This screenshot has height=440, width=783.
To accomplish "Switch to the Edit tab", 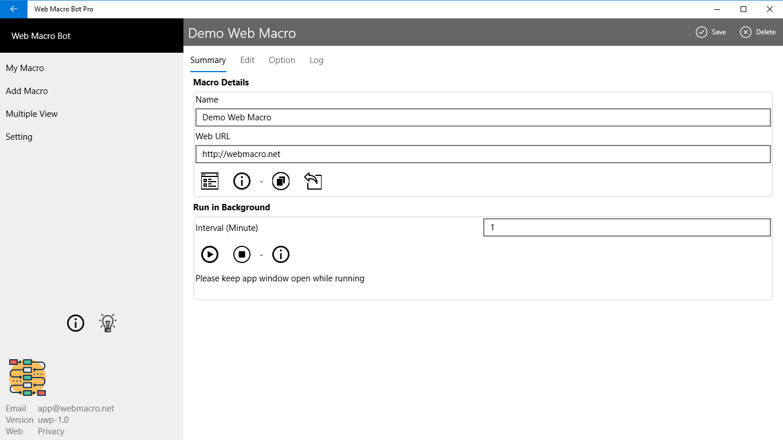I will click(x=247, y=60).
